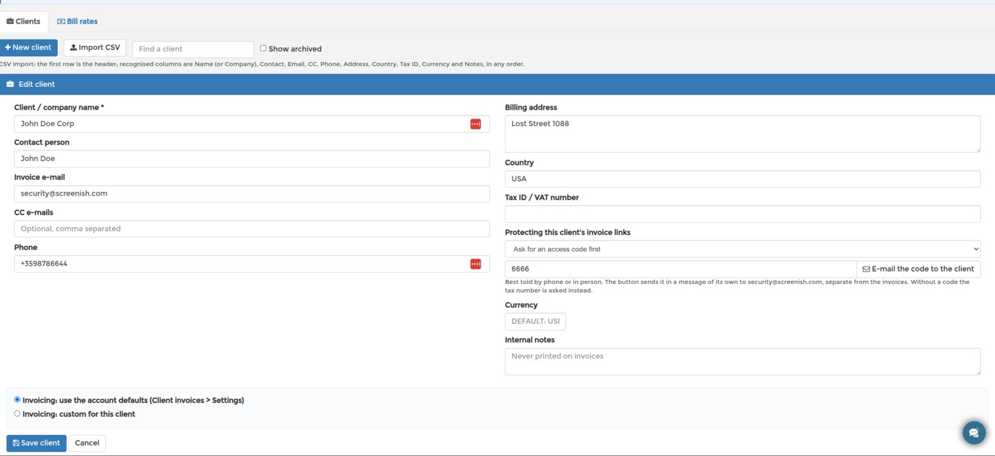
Task: Open the invoice link protection dropdown
Action: pyautogui.click(x=743, y=249)
